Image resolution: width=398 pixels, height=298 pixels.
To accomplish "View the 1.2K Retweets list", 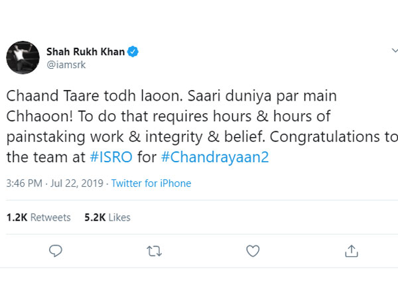I will 38,217.
